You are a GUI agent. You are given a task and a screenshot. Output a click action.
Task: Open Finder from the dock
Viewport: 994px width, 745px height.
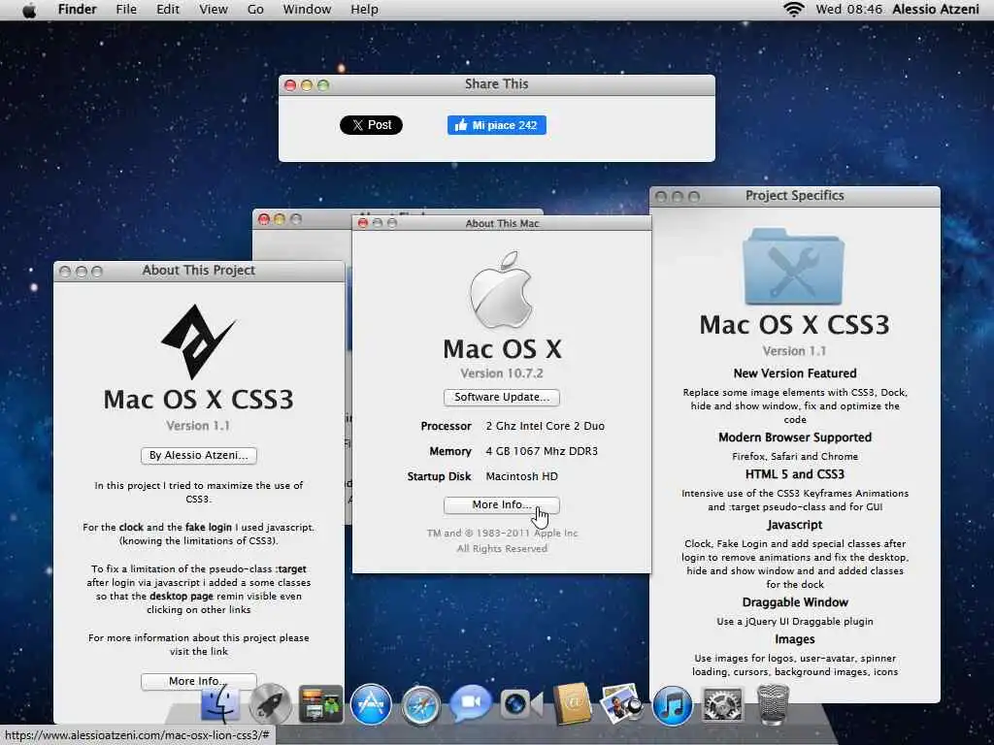[220, 704]
